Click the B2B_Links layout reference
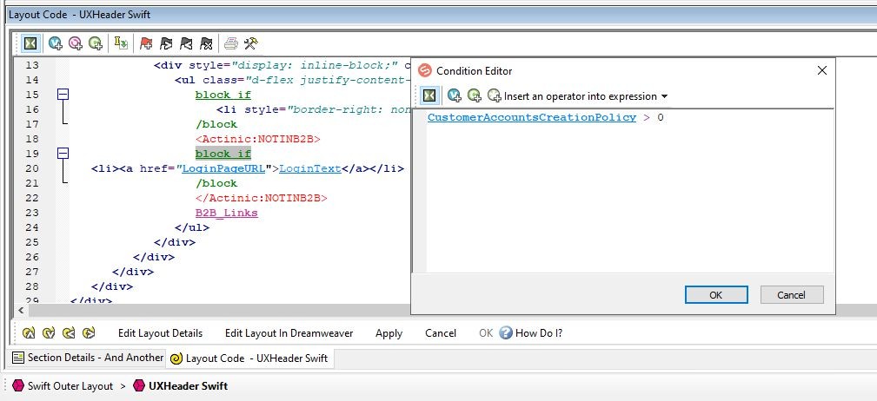Image resolution: width=877 pixels, height=401 pixels. (x=227, y=213)
